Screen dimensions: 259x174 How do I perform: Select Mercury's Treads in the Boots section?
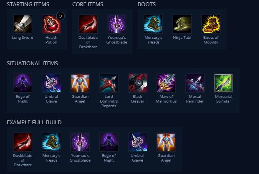(153, 24)
